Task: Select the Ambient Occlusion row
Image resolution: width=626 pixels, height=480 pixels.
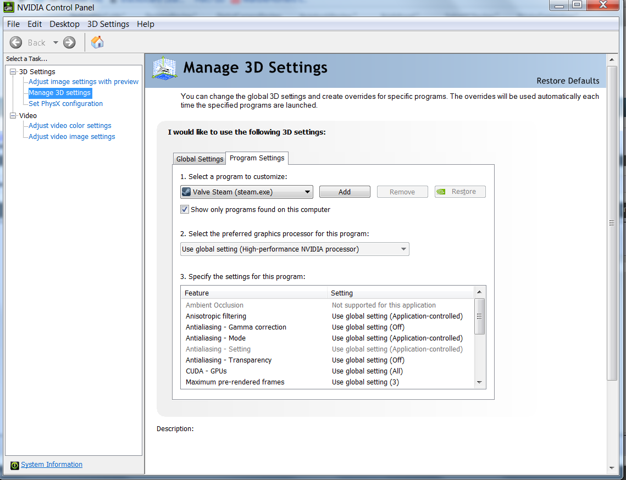Action: pos(328,305)
